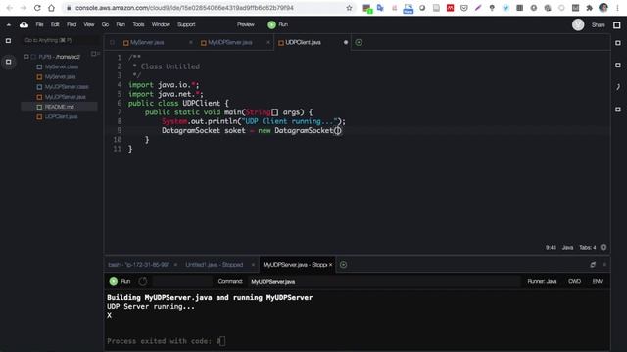Open MyUDPServer.java in the file tree
The width and height of the screenshot is (627, 352).
66,97
